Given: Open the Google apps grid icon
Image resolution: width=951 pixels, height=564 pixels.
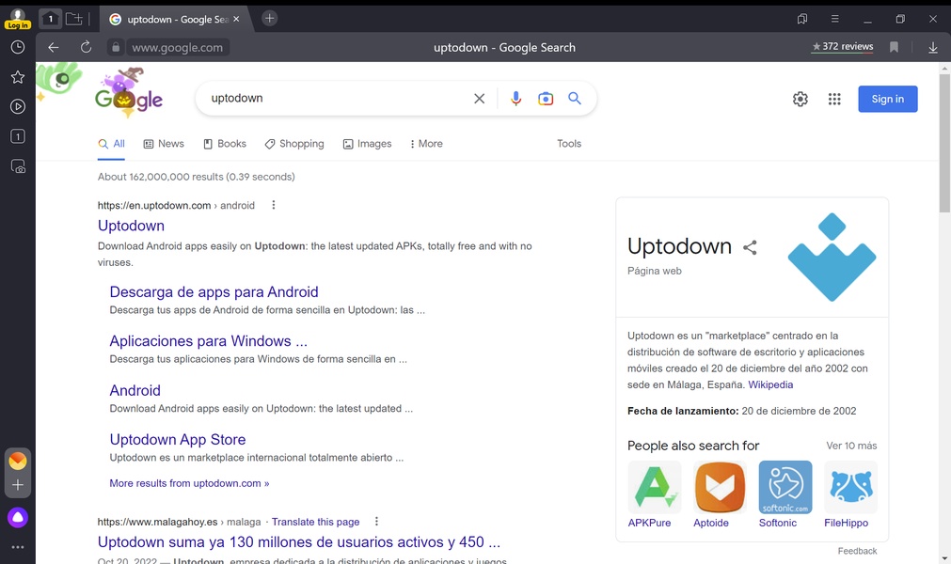Looking at the screenshot, I should coord(833,99).
